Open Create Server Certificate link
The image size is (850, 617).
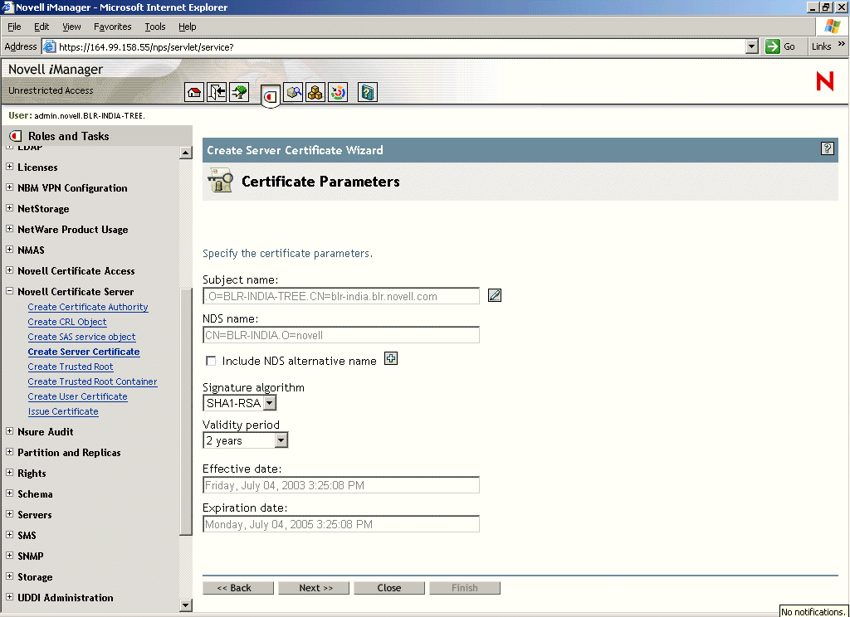(84, 352)
